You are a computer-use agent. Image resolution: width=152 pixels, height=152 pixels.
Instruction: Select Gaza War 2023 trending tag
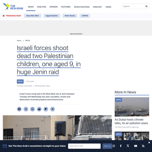(33, 16)
